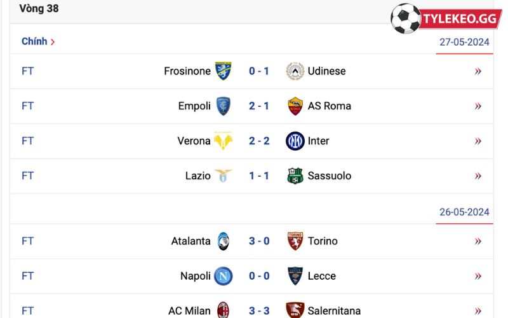Click the Udinese club crest
Viewport: 508px width, 318px height.
[295, 71]
